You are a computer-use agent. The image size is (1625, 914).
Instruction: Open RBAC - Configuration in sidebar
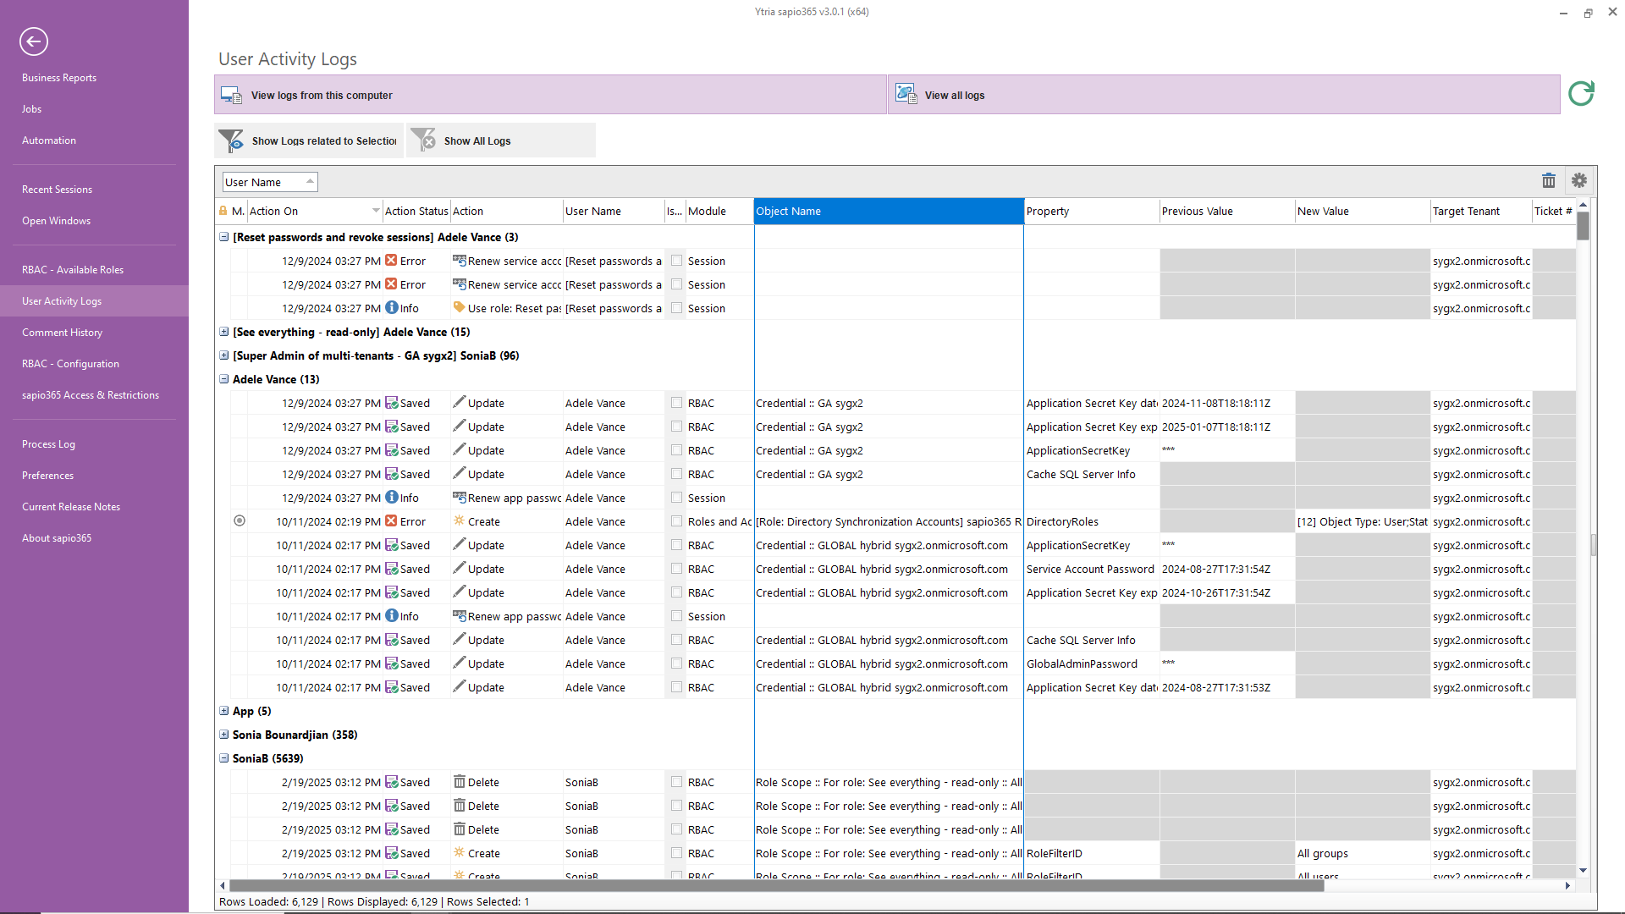click(x=70, y=364)
